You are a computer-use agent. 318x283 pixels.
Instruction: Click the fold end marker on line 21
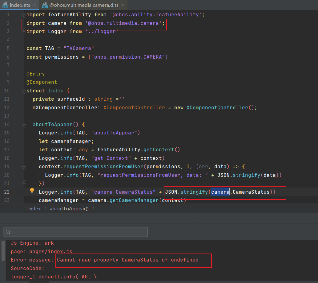24,183
